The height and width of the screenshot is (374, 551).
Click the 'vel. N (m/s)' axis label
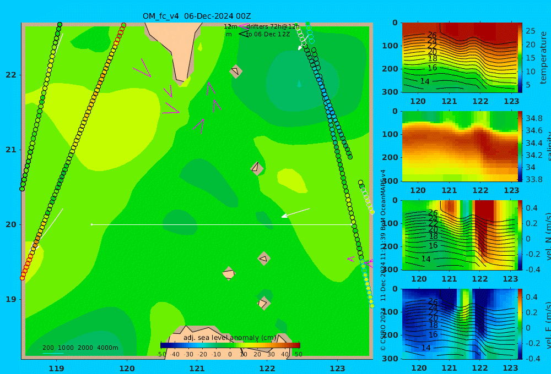(548, 237)
